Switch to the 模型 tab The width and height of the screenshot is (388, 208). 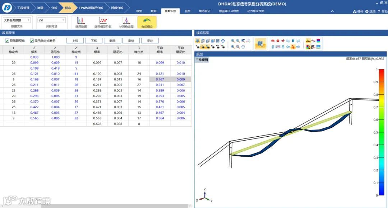coord(139,11)
